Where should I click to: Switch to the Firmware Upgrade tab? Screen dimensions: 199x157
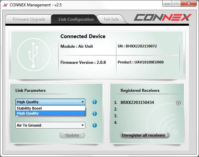pyautogui.click(x=29, y=19)
